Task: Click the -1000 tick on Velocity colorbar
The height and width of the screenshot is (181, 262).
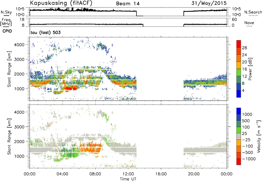Action: pyautogui.click(x=249, y=159)
